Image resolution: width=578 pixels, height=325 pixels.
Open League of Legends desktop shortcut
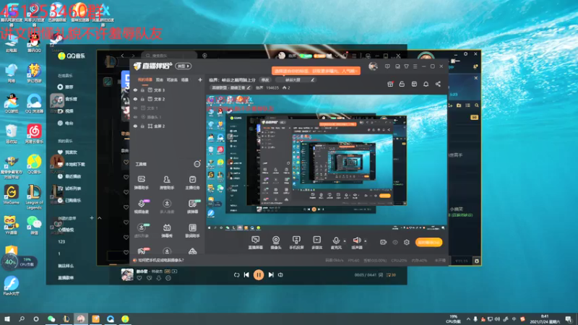click(x=34, y=196)
